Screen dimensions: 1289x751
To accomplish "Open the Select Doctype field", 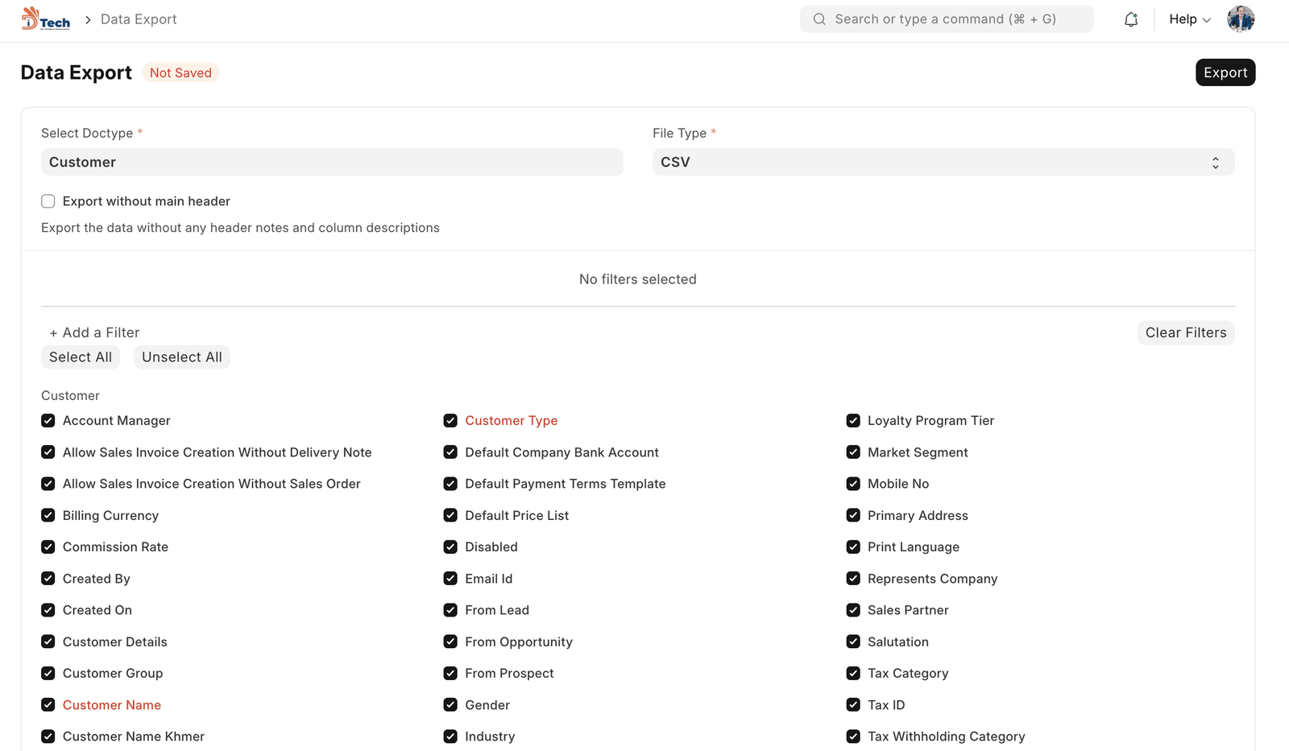I will pyautogui.click(x=332, y=163).
